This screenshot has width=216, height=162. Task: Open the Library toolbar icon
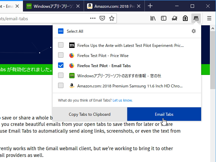tap(153, 18)
